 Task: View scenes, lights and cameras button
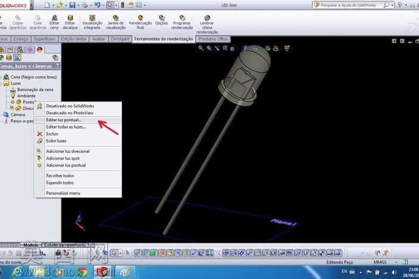tap(17, 58)
